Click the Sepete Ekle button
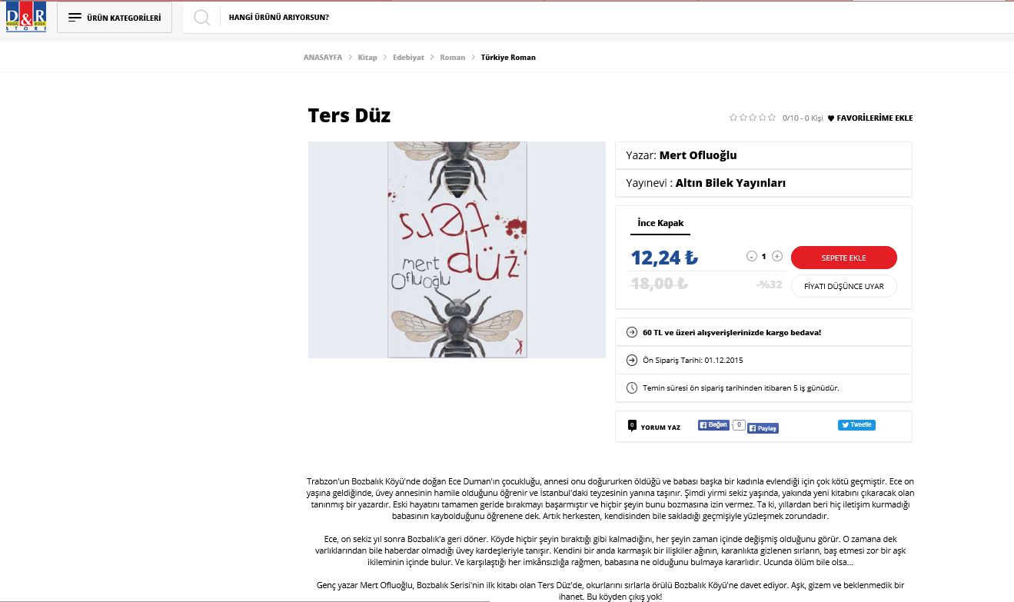 tap(844, 258)
